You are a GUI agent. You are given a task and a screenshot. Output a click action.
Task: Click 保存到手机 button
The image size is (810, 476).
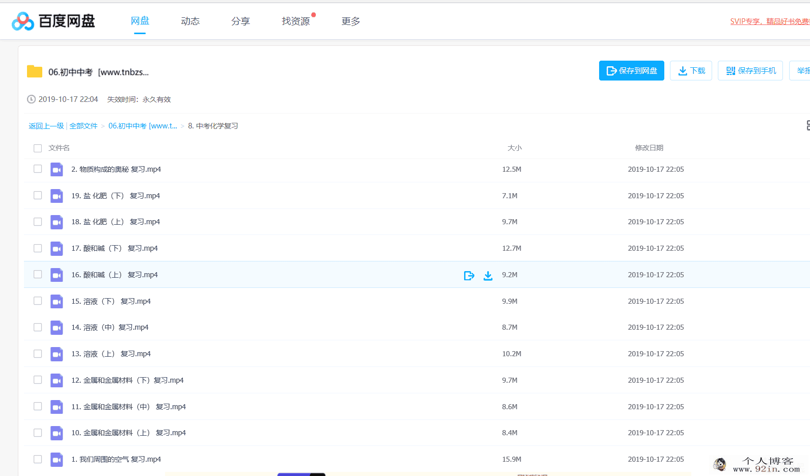click(751, 71)
